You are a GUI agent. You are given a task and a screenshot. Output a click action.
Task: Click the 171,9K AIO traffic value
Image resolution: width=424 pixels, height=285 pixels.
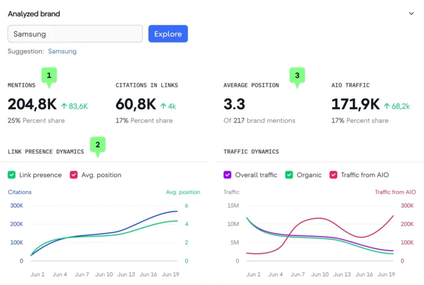click(x=356, y=104)
